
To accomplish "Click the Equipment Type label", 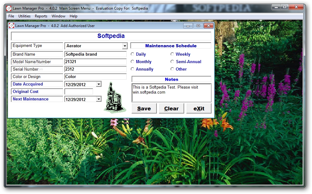I will coord(27,45).
